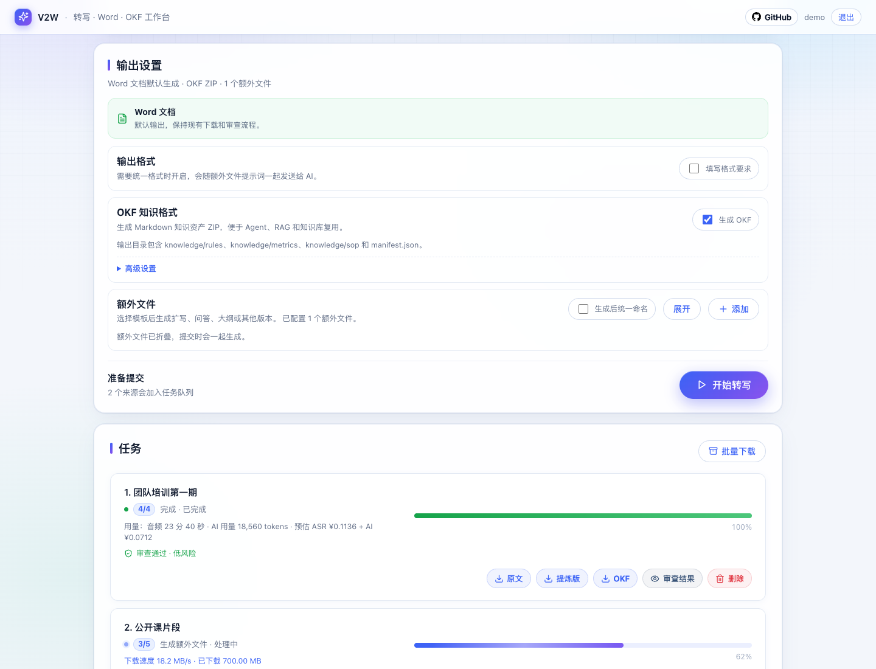Enable the 填写格式要求 checkbox
Screen dimensions: 876x669
tap(694, 168)
